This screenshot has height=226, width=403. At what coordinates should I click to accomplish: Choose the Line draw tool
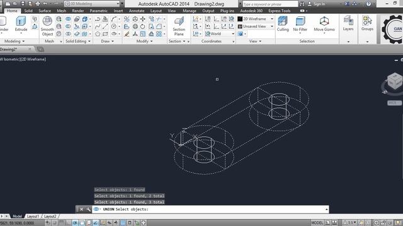tap(105, 26)
